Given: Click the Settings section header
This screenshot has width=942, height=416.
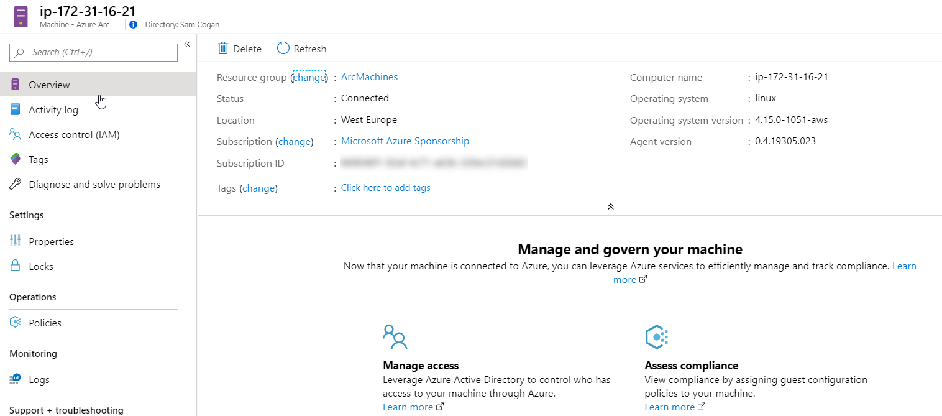Looking at the screenshot, I should point(27,215).
